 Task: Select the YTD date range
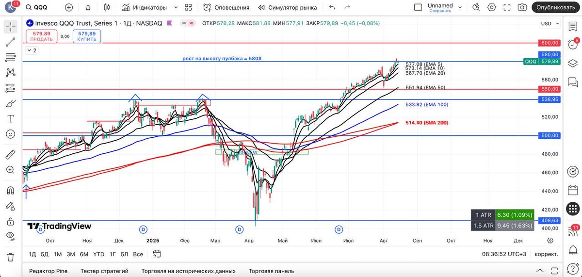[x=99, y=254]
